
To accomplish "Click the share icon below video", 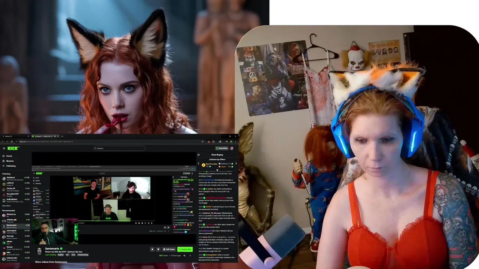I will (x=184, y=256).
